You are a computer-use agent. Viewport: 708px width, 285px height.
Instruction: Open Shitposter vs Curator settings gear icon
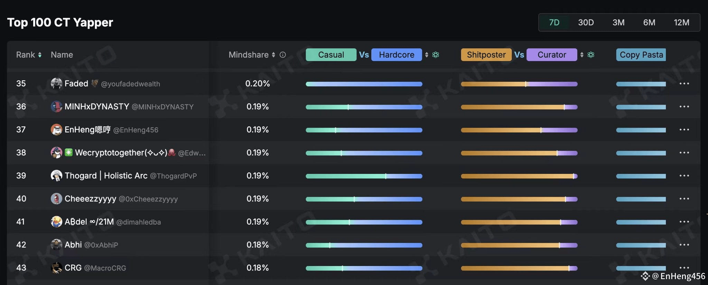pos(591,55)
